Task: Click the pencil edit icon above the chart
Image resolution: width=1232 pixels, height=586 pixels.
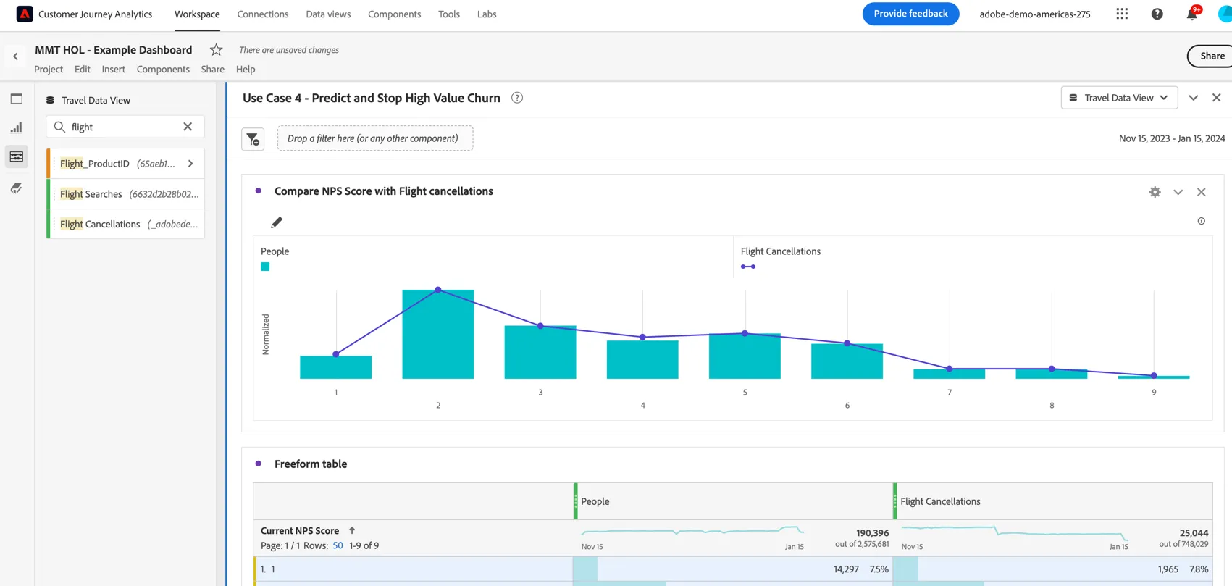Action: 277,222
